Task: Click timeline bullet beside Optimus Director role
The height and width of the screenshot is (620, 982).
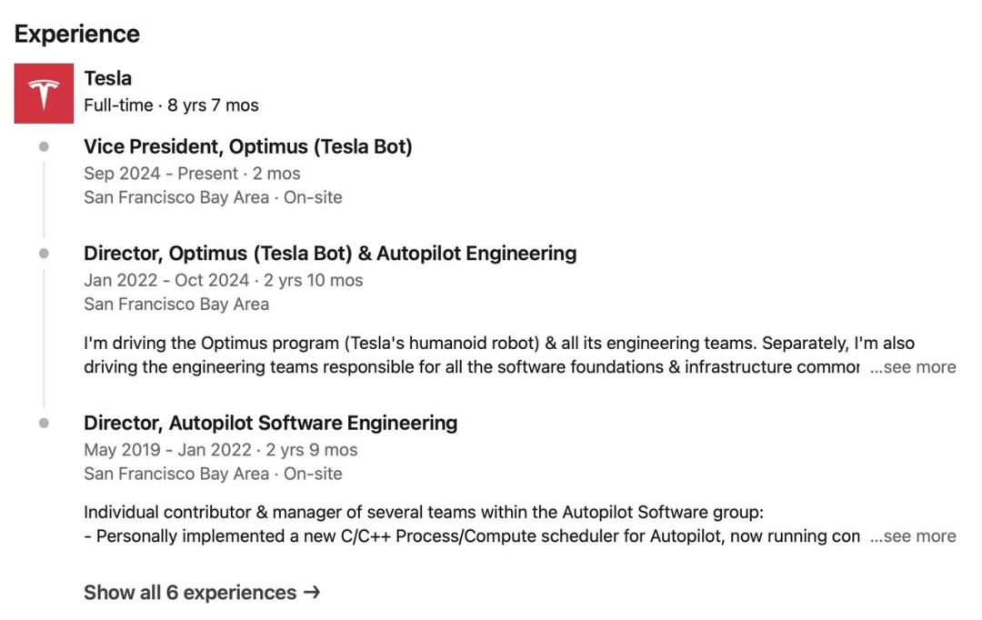Action: (x=44, y=254)
